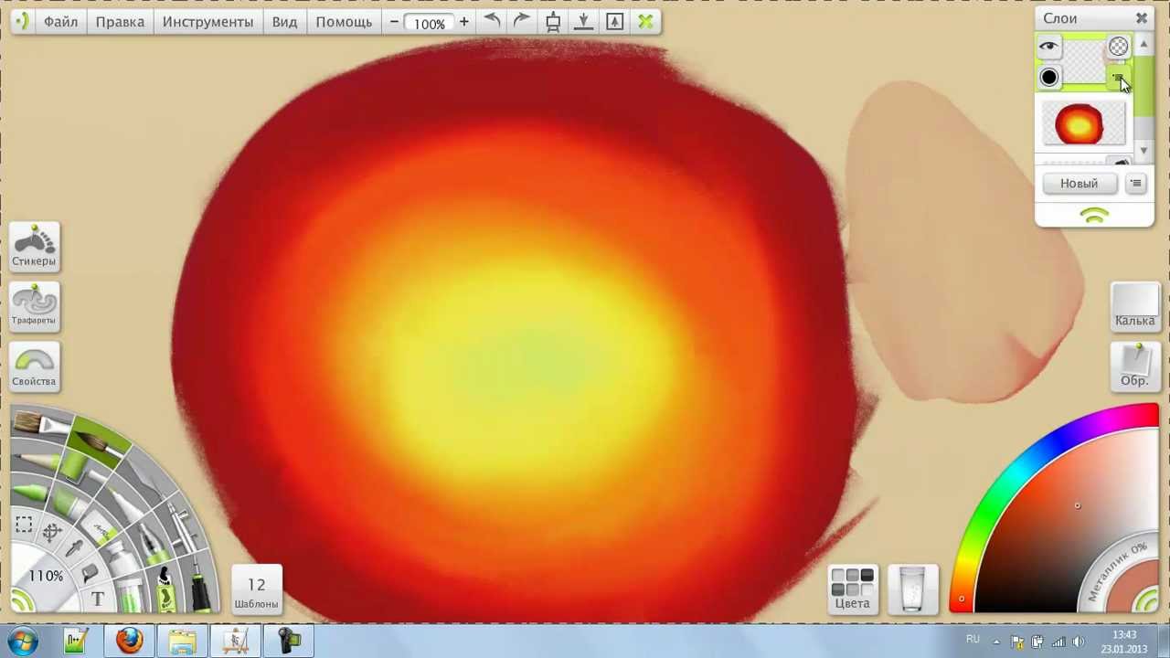The width and height of the screenshot is (1170, 658).
Task: Close the Слои panel
Action: (1142, 18)
